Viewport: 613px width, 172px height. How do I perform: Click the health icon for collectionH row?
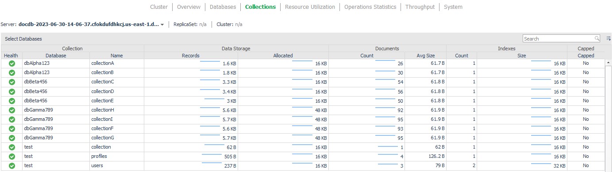tap(12, 110)
